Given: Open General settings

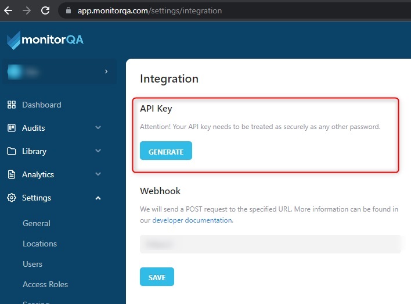Looking at the screenshot, I should click(x=37, y=223).
